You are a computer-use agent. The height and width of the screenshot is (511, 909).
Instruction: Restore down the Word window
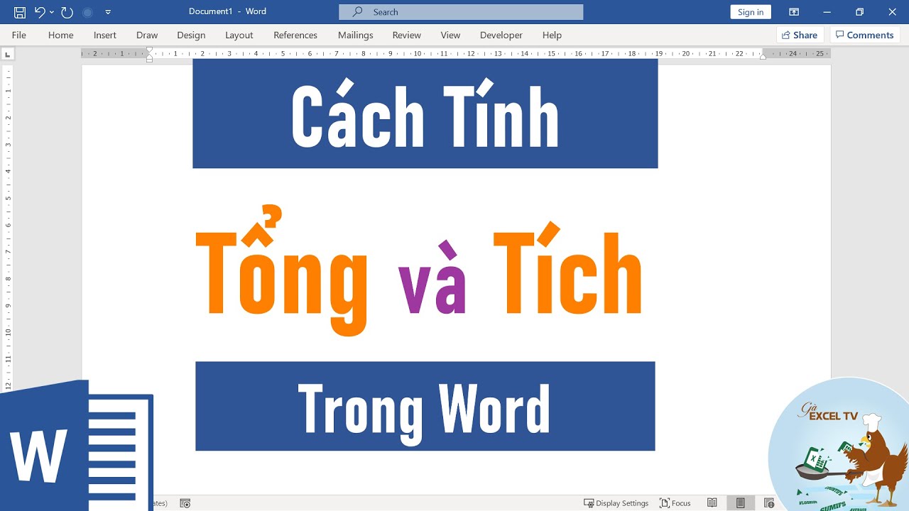[859, 12]
